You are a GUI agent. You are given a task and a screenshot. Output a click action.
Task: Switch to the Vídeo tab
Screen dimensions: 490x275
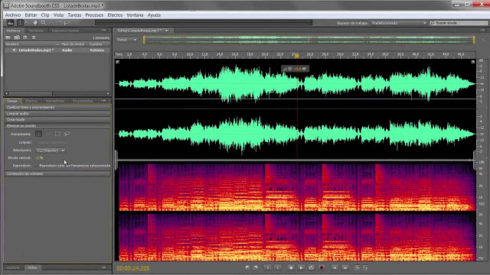click(x=32, y=267)
